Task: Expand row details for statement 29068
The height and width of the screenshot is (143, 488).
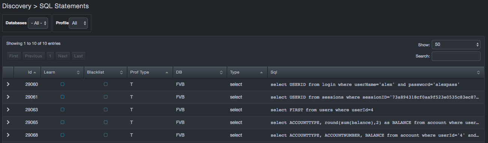Action: point(8,135)
